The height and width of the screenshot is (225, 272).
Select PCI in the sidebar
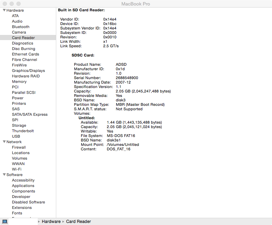point(15,87)
